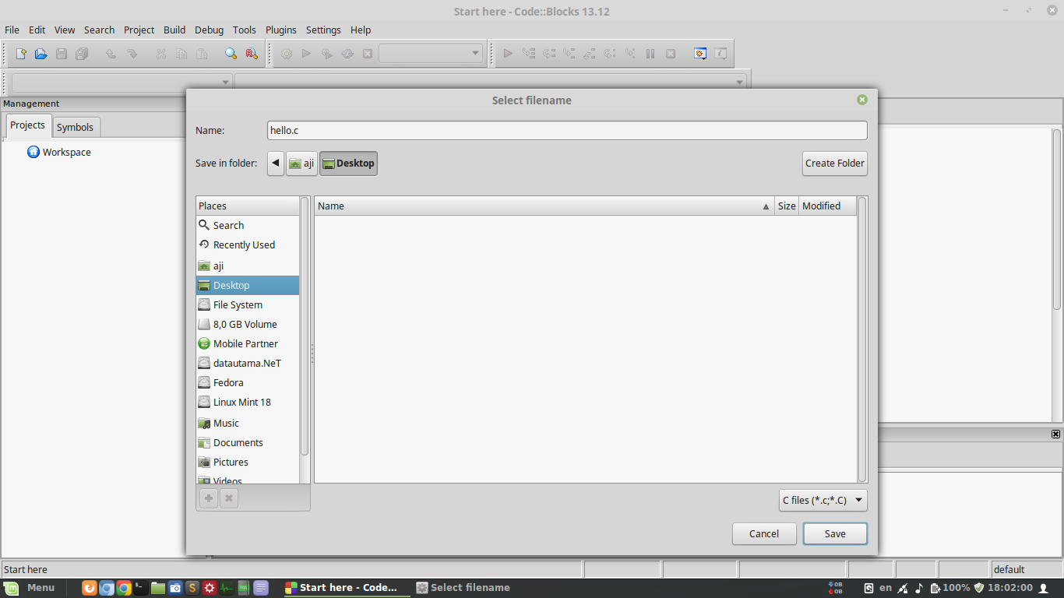Screen dimensions: 1064x598
Task: Open the Debug menu
Action: 209,30
